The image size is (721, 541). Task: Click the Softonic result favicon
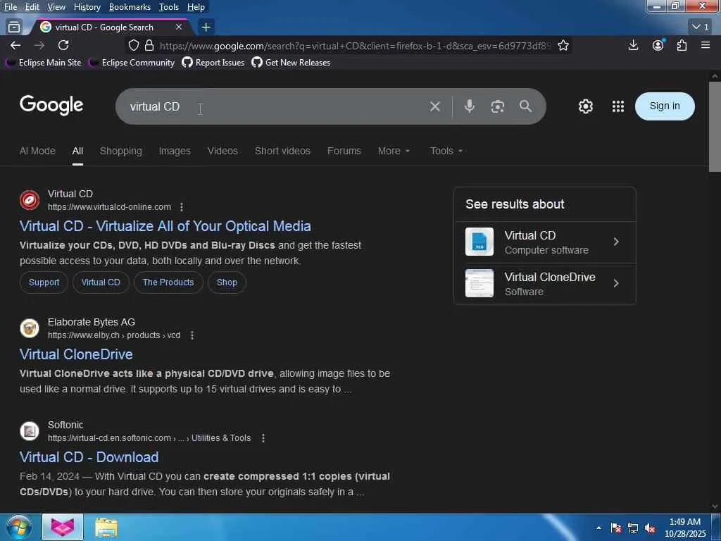coord(30,431)
